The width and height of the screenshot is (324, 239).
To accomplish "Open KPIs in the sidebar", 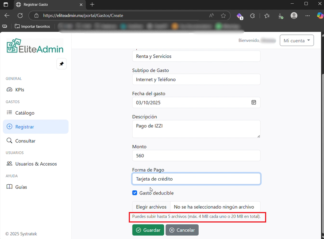I will pyautogui.click(x=20, y=90).
